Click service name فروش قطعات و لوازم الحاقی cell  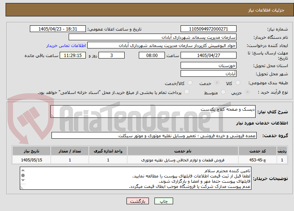click(x=183, y=160)
